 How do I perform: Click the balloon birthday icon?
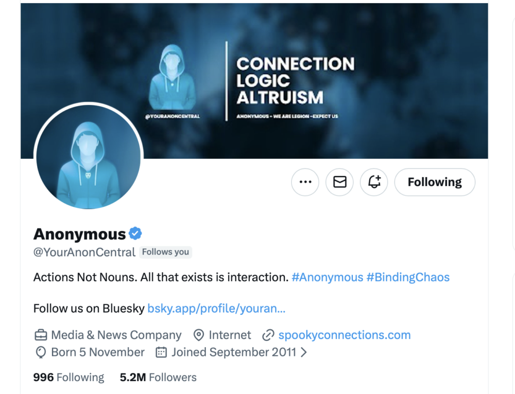pyautogui.click(x=41, y=352)
